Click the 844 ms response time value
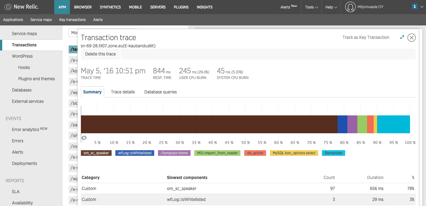The image size is (426, 206). coord(162,71)
